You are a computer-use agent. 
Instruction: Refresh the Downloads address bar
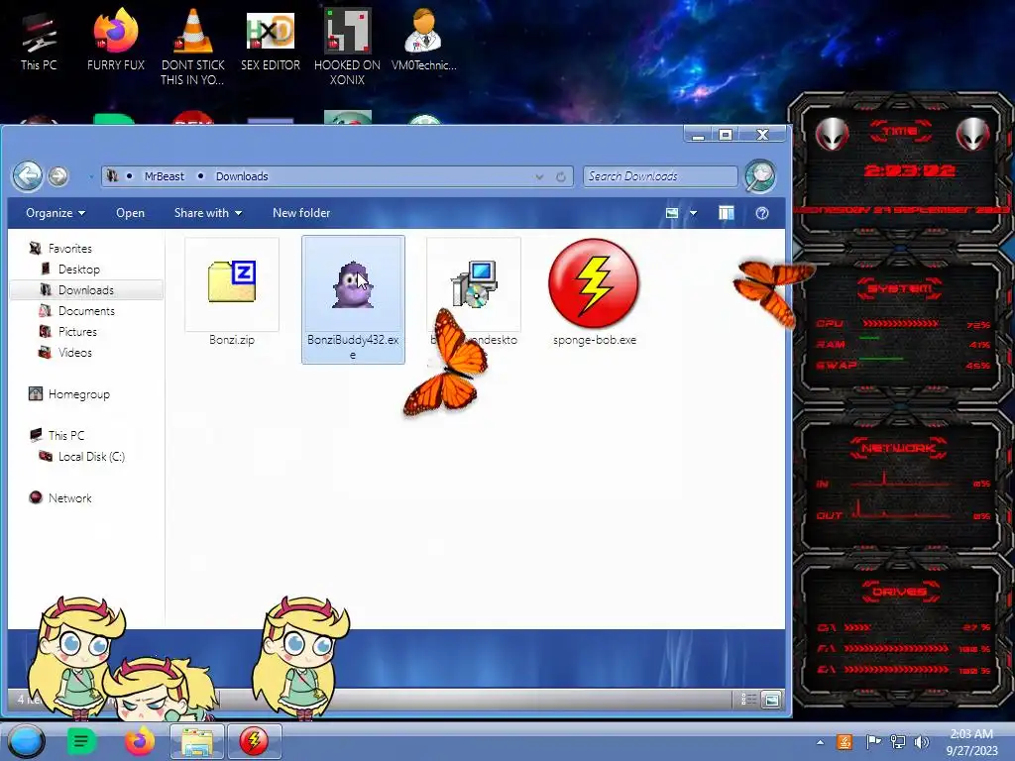(x=561, y=176)
